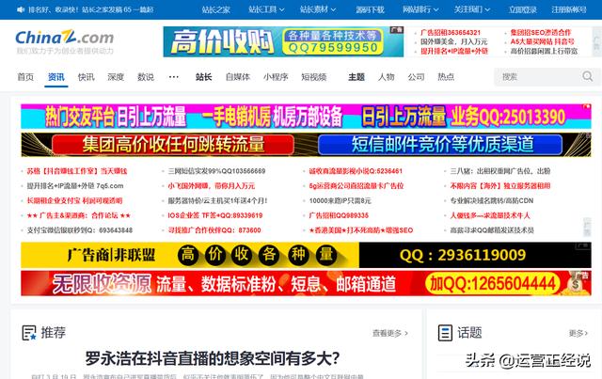Image resolution: width=602 pixels, height=379 pixels.
Task: Open the 集团招SEO渗透合作 link
Action: point(541,33)
